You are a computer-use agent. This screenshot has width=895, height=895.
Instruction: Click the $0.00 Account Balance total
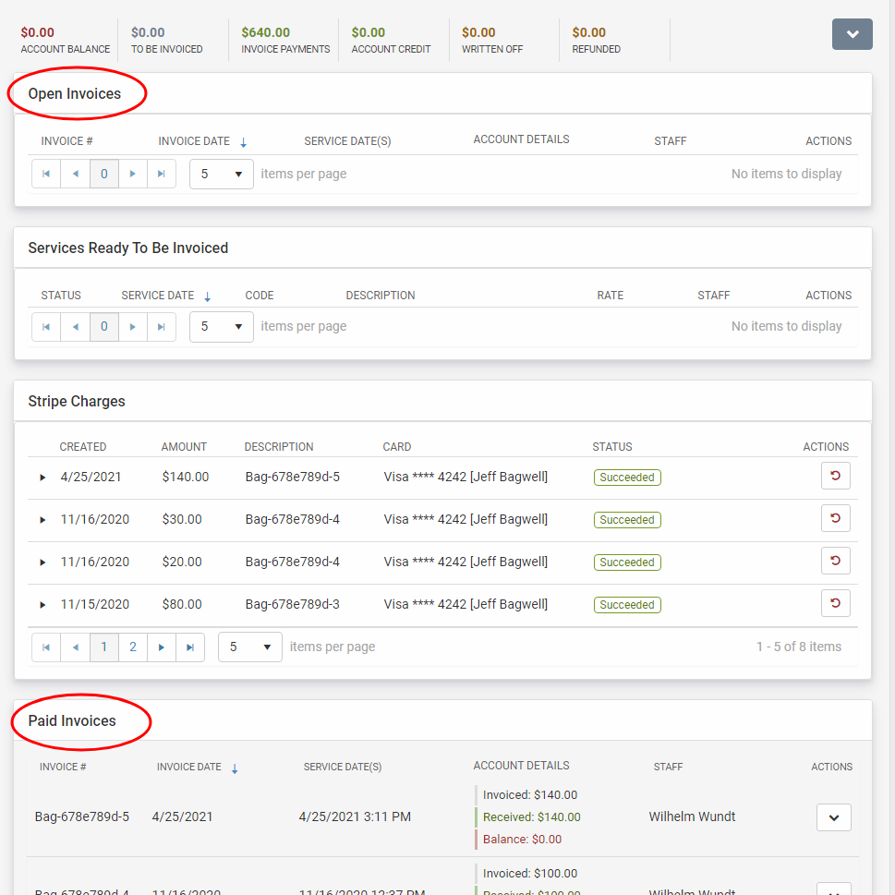37,32
